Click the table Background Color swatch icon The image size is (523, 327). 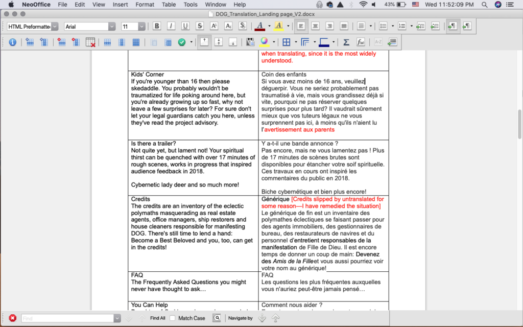point(264,42)
